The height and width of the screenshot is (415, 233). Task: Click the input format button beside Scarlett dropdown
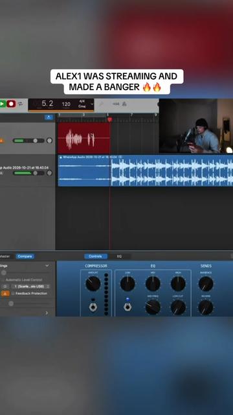pos(5,287)
